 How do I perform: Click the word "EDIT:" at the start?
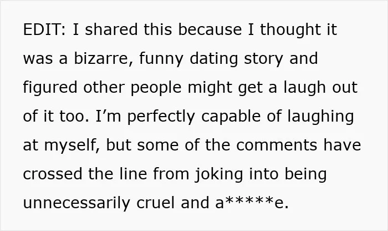pyautogui.click(x=44, y=29)
